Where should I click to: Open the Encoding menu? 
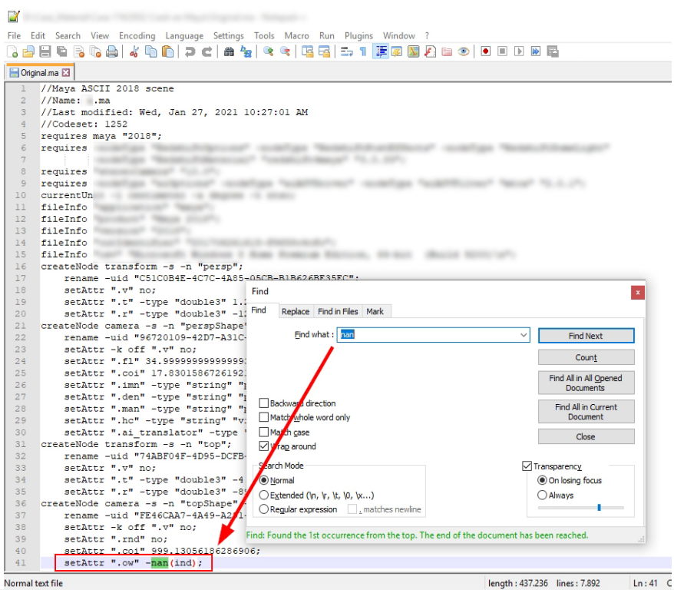pos(137,35)
